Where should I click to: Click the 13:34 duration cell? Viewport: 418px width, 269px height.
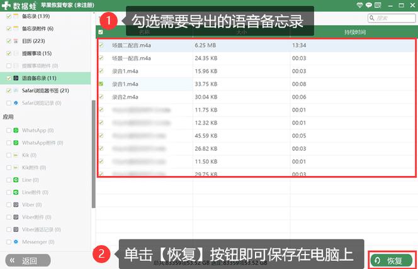pos(299,45)
